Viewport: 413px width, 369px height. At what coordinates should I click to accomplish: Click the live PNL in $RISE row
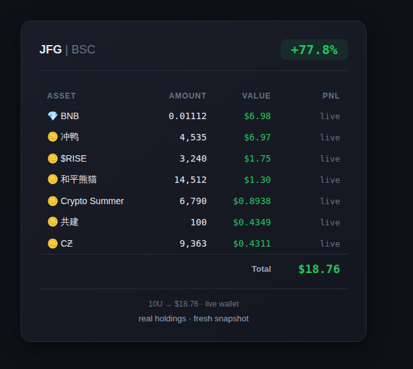point(330,158)
